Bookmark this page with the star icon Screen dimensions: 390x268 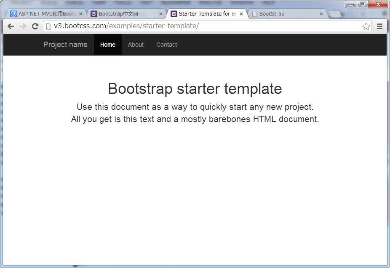[366, 26]
